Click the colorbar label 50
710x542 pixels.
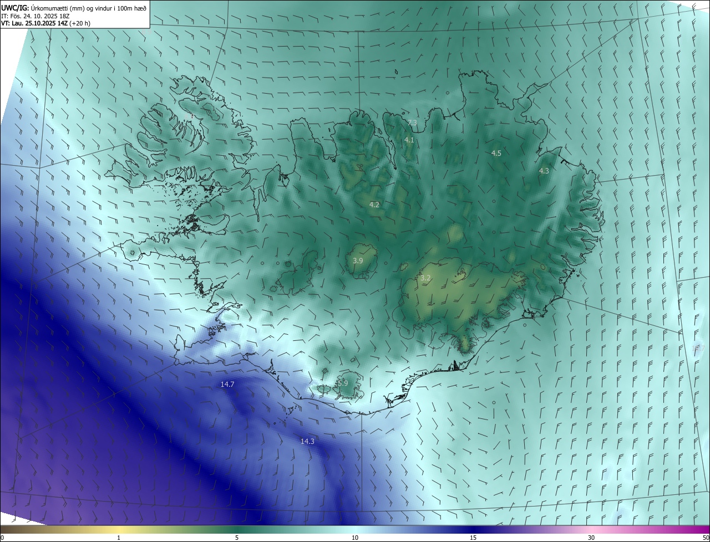pyautogui.click(x=706, y=538)
